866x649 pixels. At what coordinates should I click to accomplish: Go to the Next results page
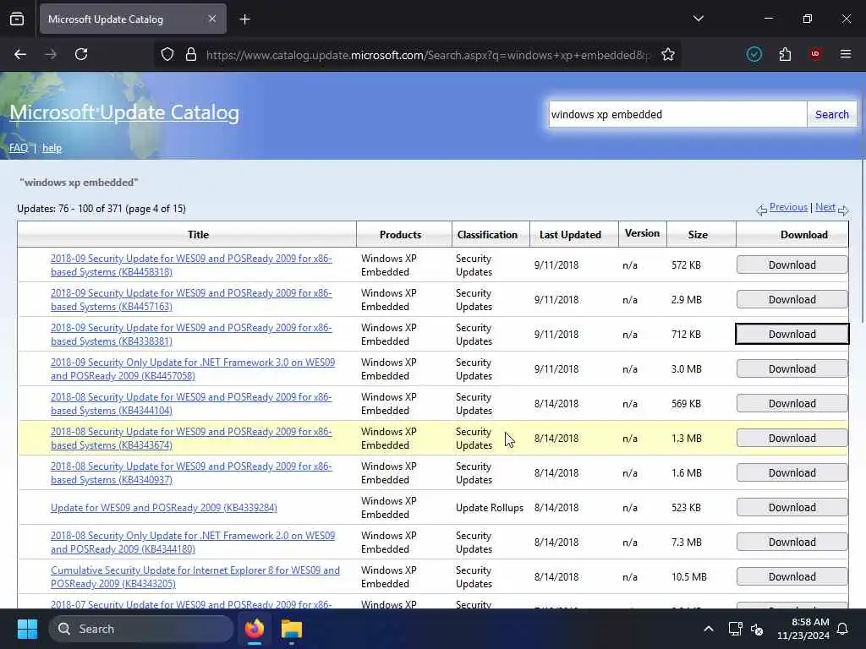825,207
